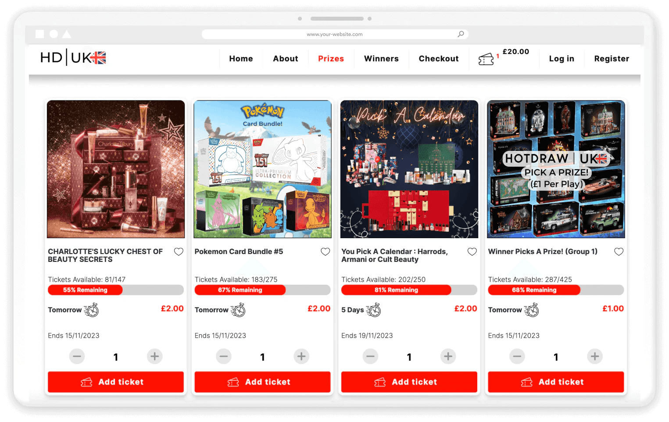Open the Winners page
Viewport: 669px width, 422px height.
click(x=381, y=59)
